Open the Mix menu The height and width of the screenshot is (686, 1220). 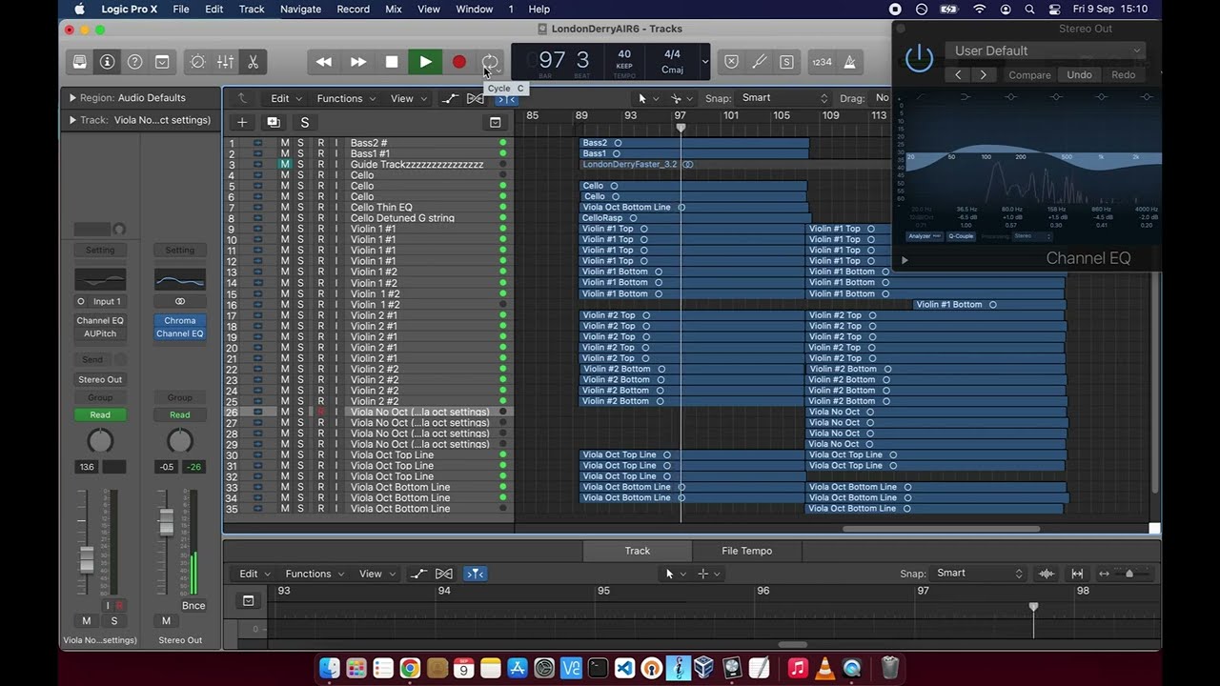393,9
